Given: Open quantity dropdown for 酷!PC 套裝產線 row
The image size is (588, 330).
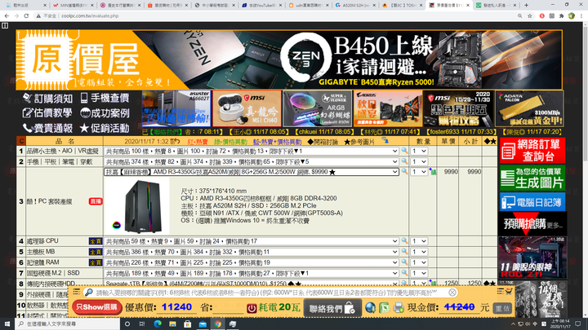Looking at the screenshot, I should [418, 172].
